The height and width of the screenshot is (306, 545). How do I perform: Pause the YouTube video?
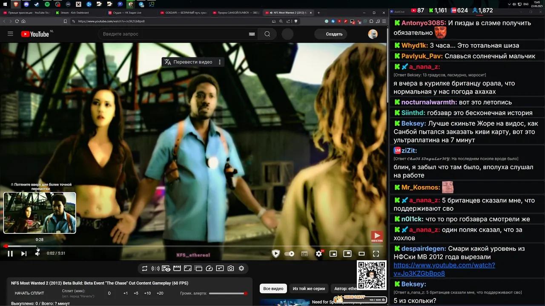click(10, 254)
